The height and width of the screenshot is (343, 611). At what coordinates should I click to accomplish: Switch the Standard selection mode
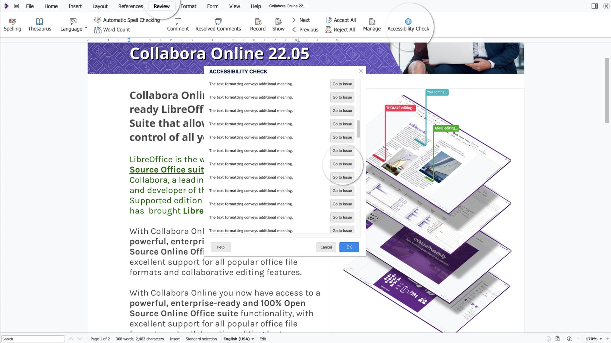tap(201, 339)
